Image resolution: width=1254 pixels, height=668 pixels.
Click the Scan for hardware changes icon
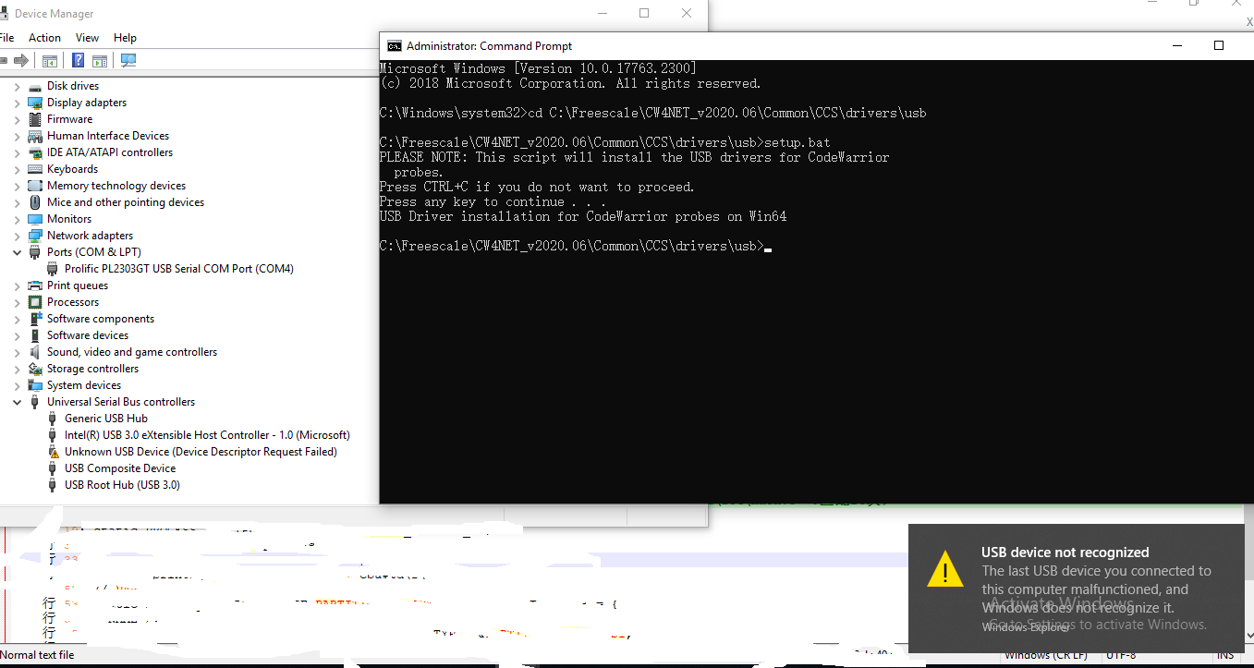coord(128,60)
